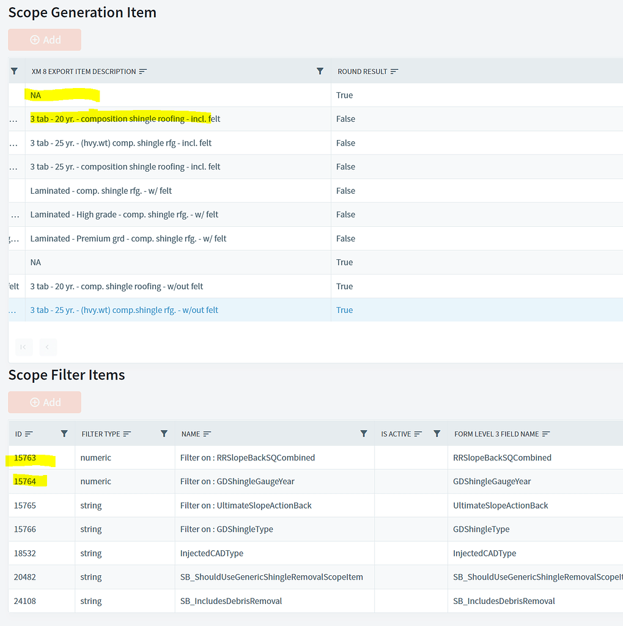Open the filter icon on the Name column
This screenshot has height=626, width=623.
click(x=364, y=433)
